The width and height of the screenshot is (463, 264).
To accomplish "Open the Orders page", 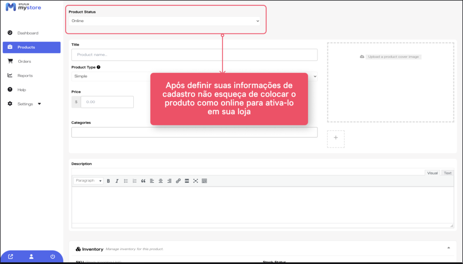I will [x=24, y=61].
